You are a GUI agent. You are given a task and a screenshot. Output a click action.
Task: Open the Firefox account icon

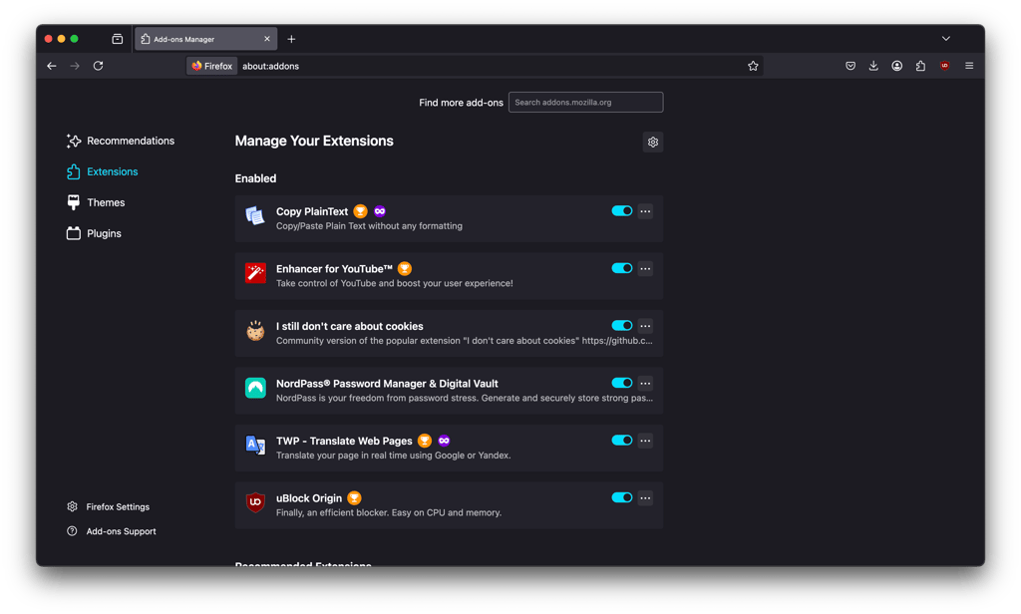[897, 66]
